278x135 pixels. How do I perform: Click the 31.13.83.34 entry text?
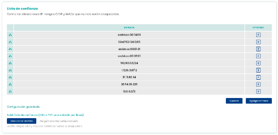point(129,77)
